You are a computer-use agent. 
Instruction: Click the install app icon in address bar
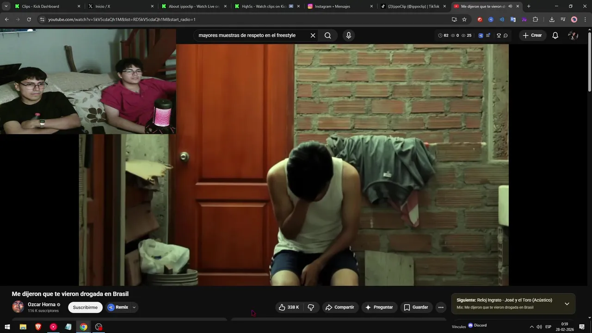pos(454,19)
